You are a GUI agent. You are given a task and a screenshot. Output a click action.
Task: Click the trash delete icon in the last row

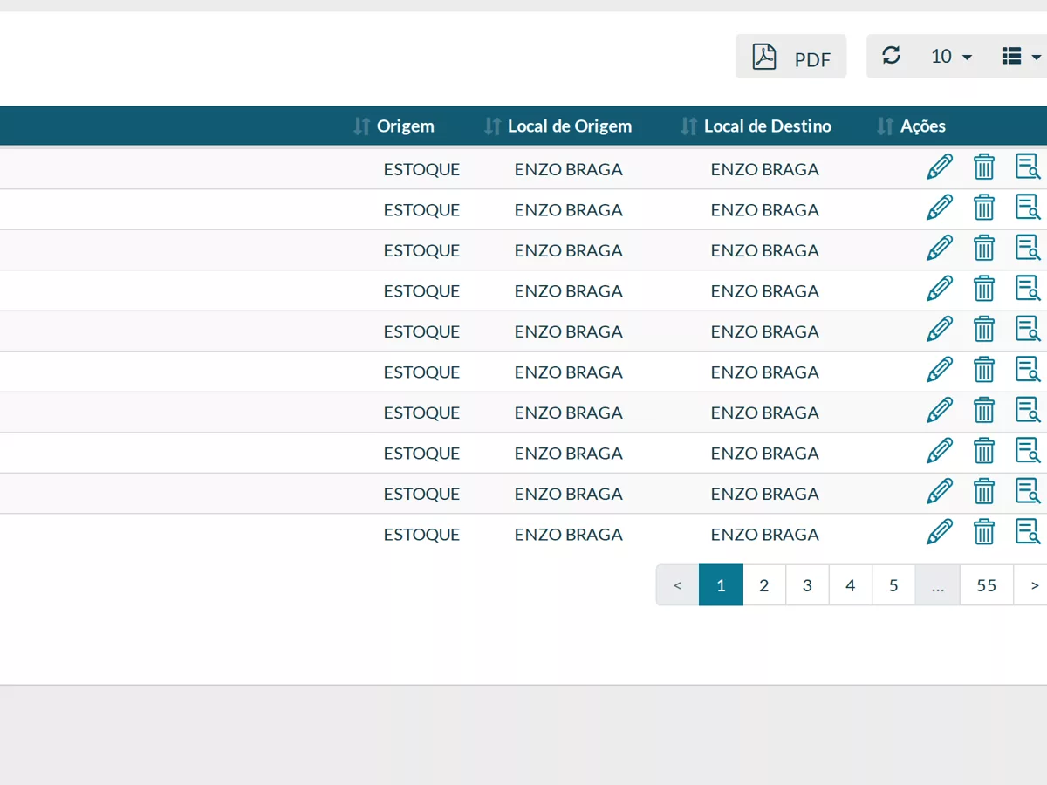(984, 532)
